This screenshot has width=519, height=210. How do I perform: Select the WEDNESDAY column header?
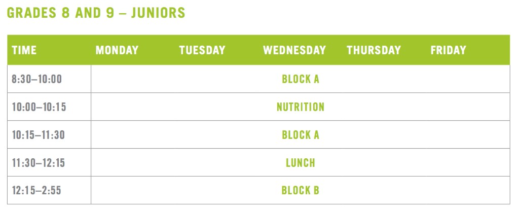coord(294,50)
